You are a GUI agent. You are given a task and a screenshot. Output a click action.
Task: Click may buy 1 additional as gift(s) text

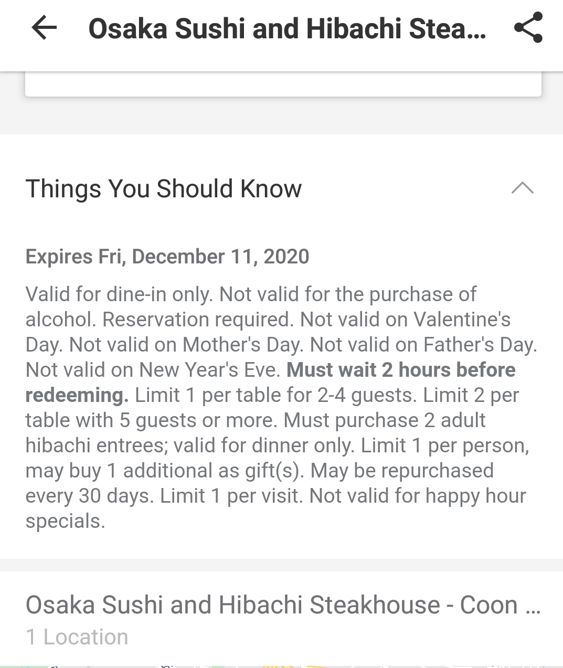click(165, 471)
